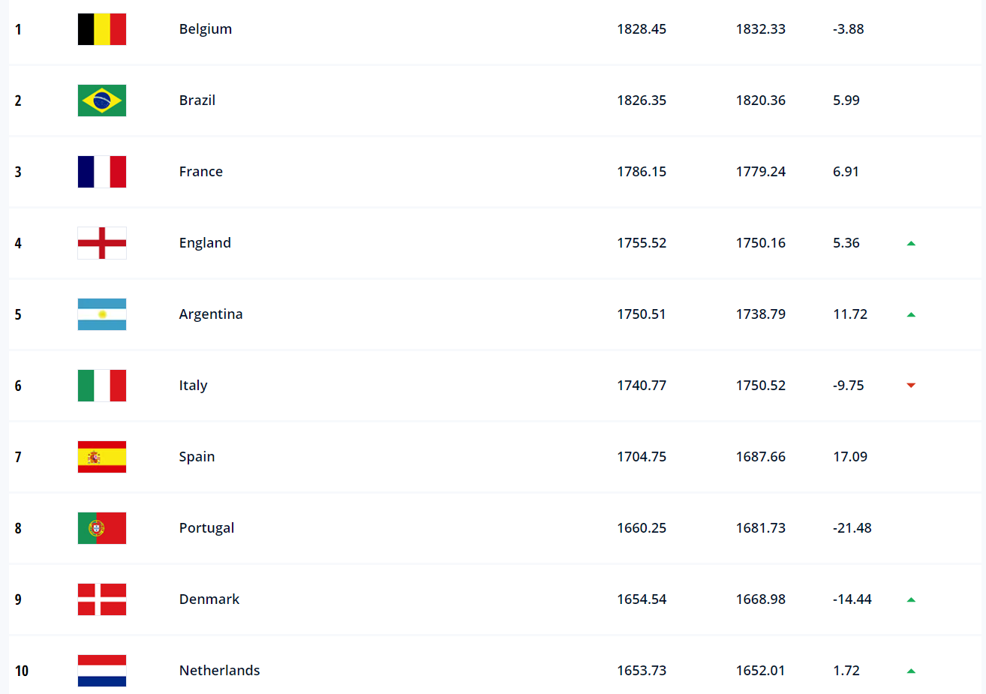Screen dimensions: 986x694
Task: Click the France flag icon
Action: tap(102, 172)
